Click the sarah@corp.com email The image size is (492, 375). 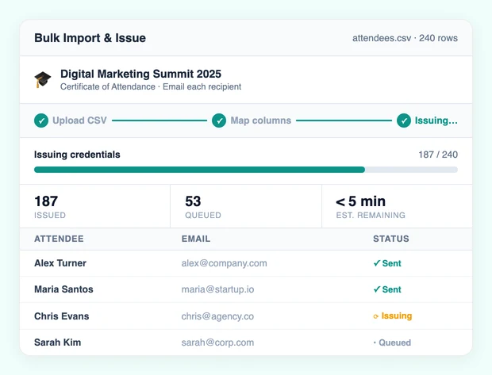pos(217,342)
